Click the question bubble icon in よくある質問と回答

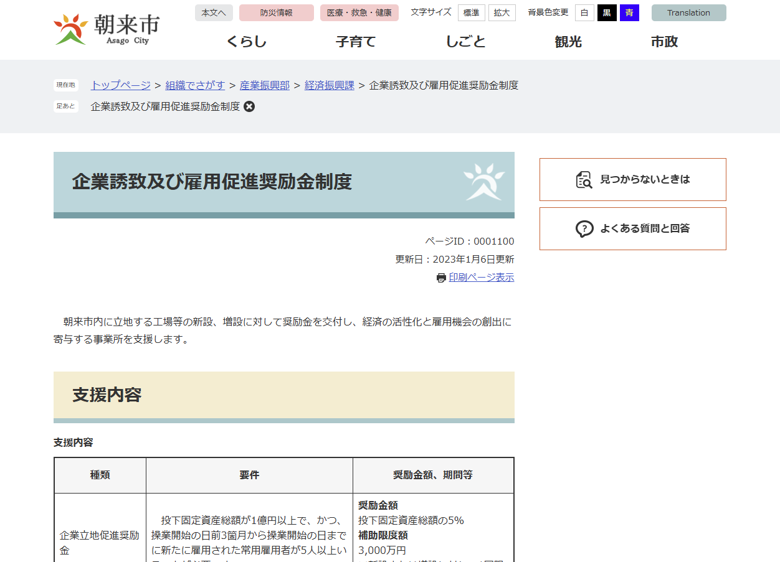pos(584,229)
